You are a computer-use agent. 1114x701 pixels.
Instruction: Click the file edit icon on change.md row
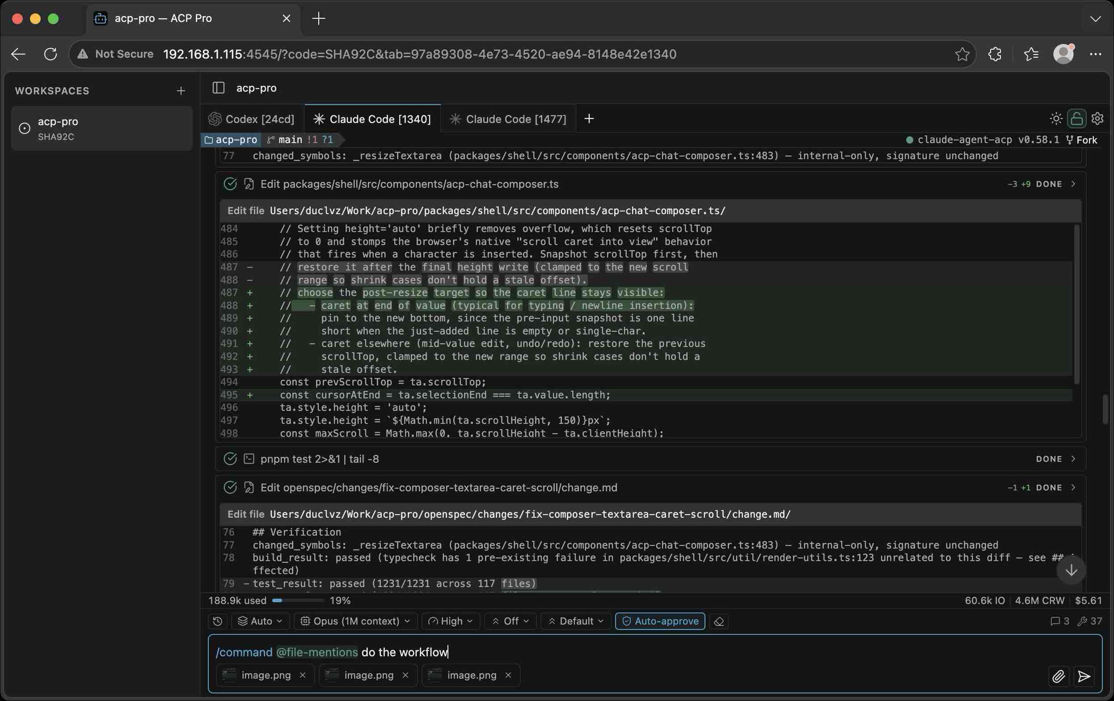coord(249,488)
